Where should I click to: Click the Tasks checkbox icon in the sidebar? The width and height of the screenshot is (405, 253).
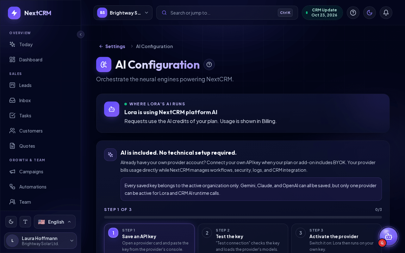tap(12, 116)
